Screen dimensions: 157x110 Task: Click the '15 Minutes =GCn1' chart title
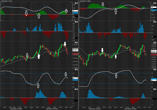pos(7,1)
